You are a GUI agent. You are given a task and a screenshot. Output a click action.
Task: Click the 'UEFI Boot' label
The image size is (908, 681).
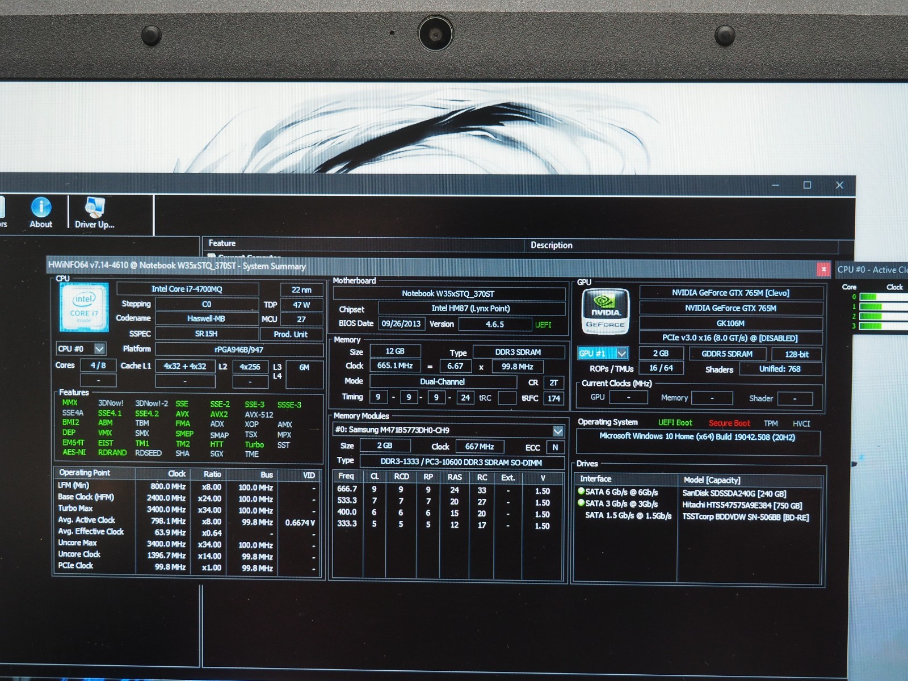tap(675, 423)
